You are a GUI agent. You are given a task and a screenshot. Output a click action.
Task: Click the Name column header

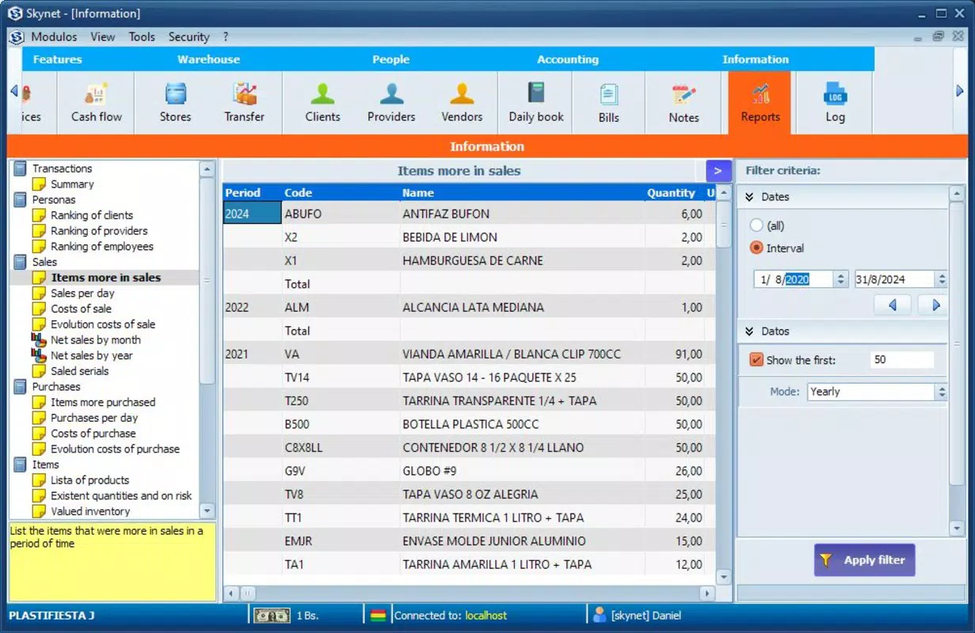tap(418, 192)
